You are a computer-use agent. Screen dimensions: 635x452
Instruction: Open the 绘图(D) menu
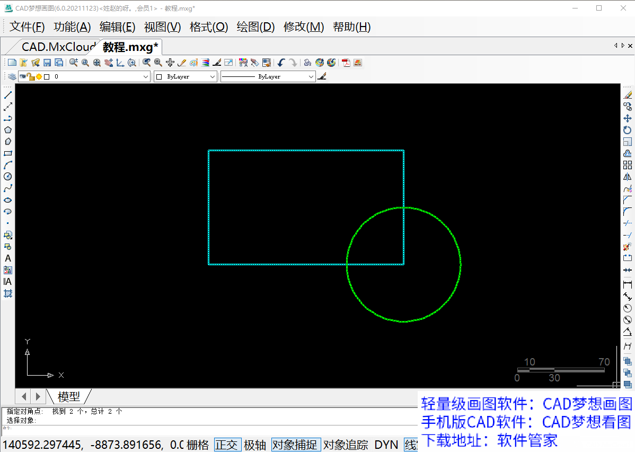(x=255, y=27)
